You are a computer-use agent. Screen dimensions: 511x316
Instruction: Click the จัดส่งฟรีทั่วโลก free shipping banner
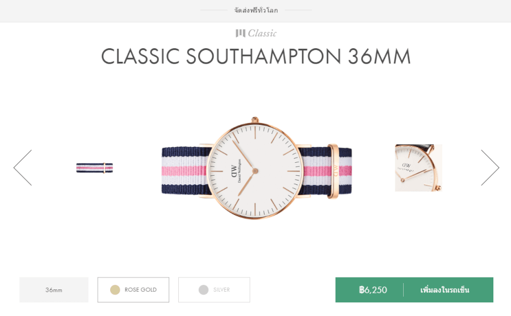[256, 10]
